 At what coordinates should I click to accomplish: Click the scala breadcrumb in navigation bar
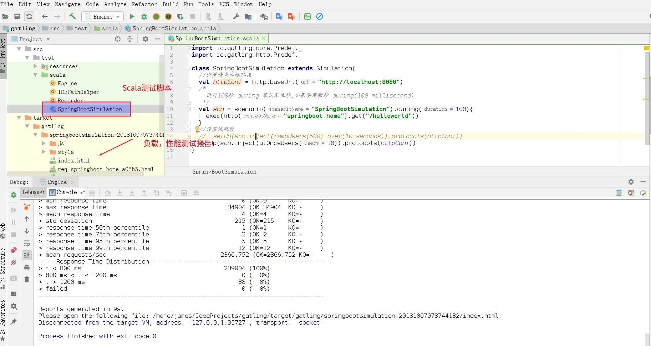[110, 29]
